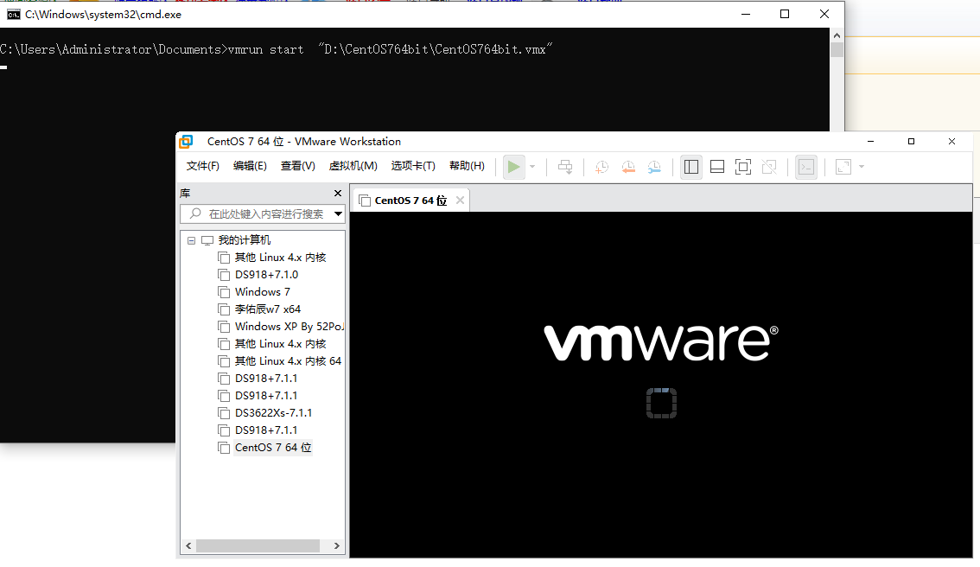980x567 pixels.
Task: Toggle the console view icon
Action: [806, 167]
